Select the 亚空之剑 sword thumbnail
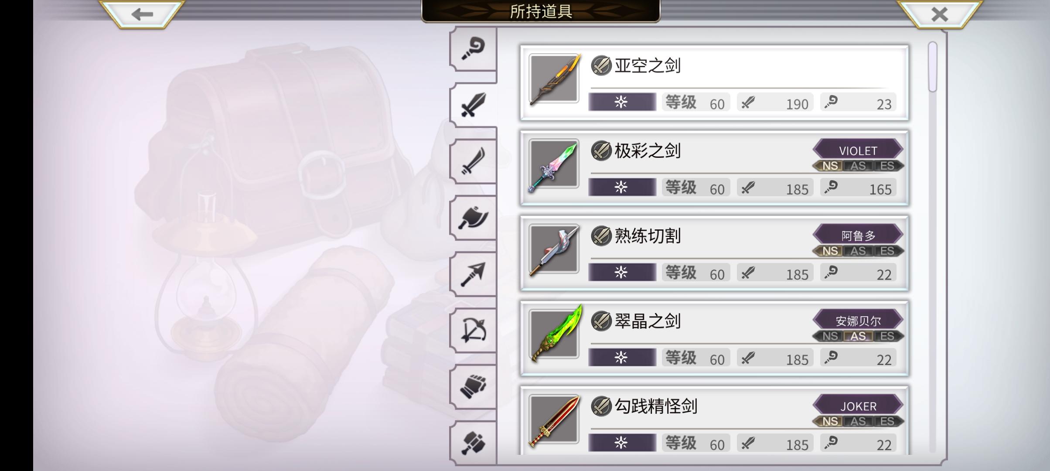 click(554, 79)
